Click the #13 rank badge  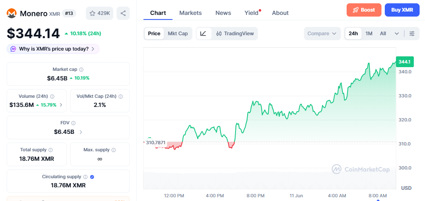tap(69, 13)
